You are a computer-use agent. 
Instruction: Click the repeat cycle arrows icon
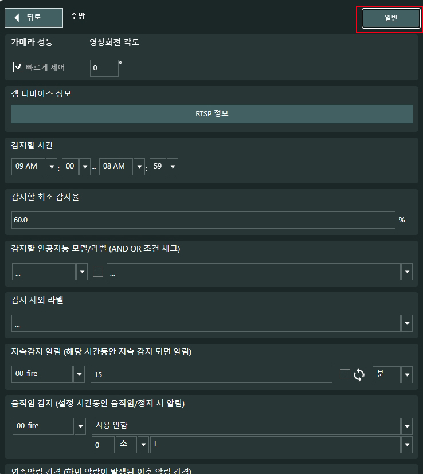(359, 375)
